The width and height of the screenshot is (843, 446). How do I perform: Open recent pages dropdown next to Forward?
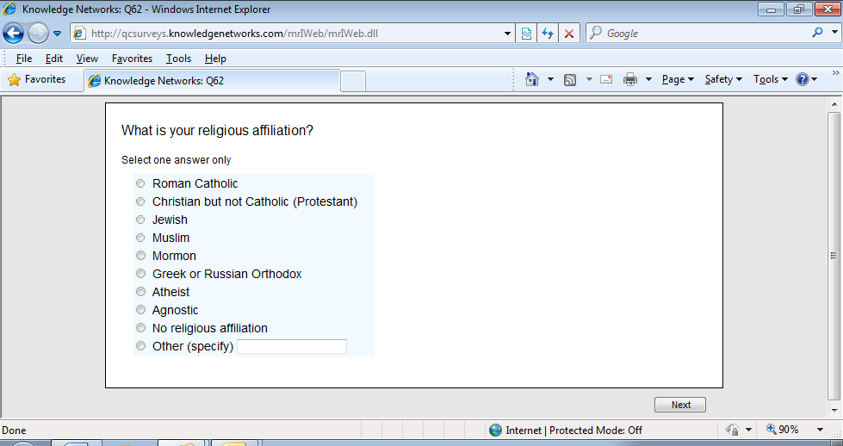coord(57,34)
